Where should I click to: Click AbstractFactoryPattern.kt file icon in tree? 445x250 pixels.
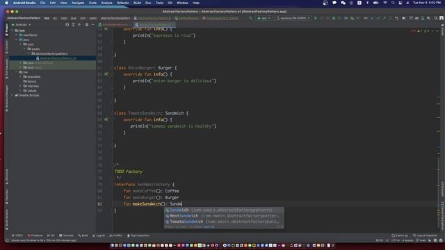[x=38, y=58]
